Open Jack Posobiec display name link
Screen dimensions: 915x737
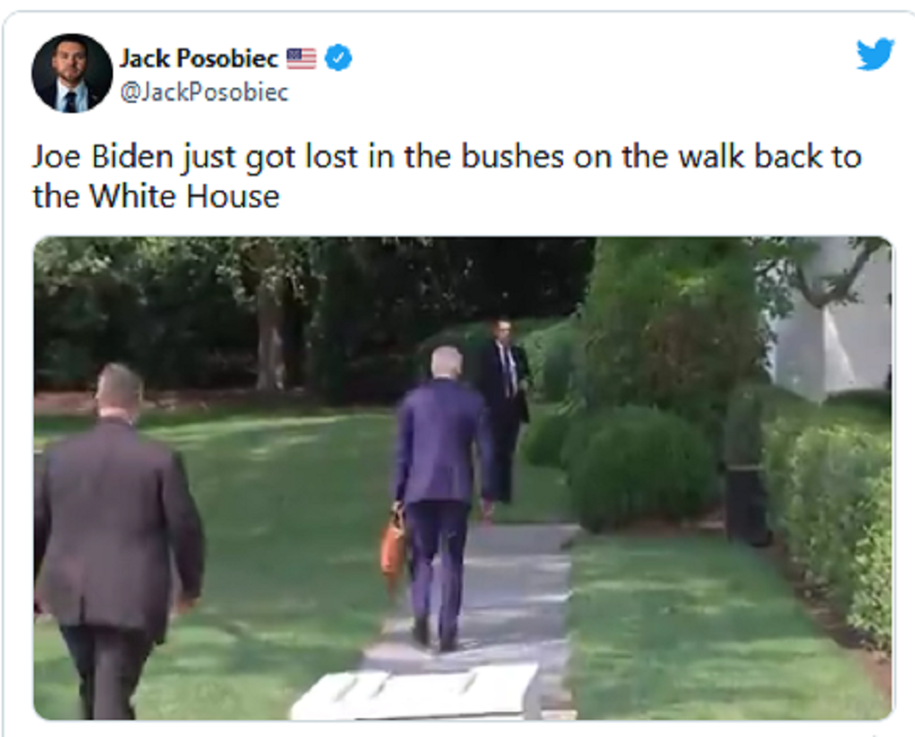coord(198,58)
